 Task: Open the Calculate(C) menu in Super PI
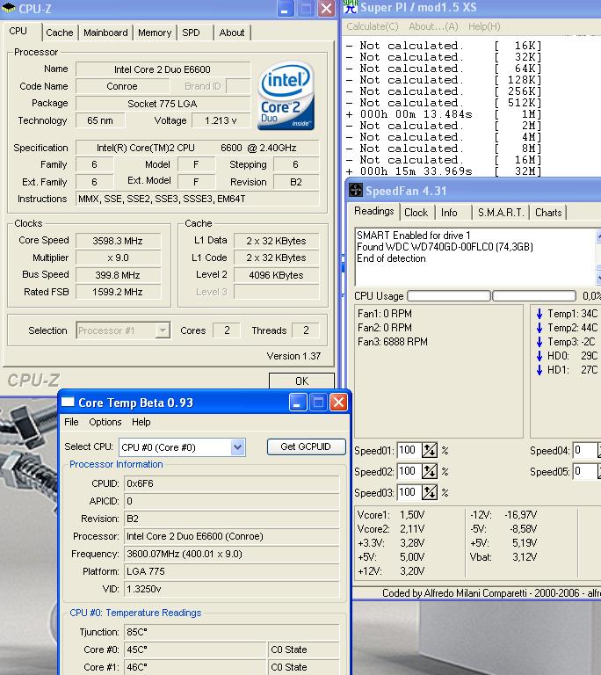tap(373, 26)
